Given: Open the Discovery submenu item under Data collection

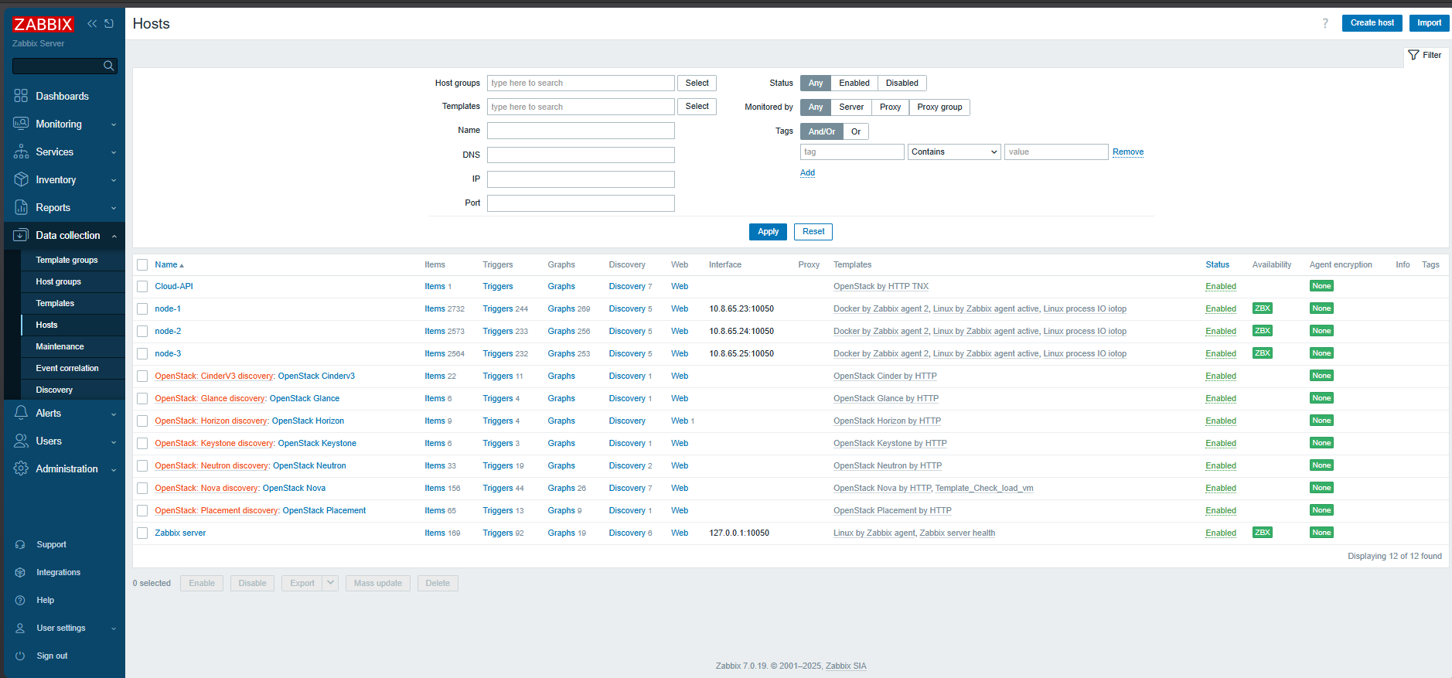Looking at the screenshot, I should click(54, 390).
